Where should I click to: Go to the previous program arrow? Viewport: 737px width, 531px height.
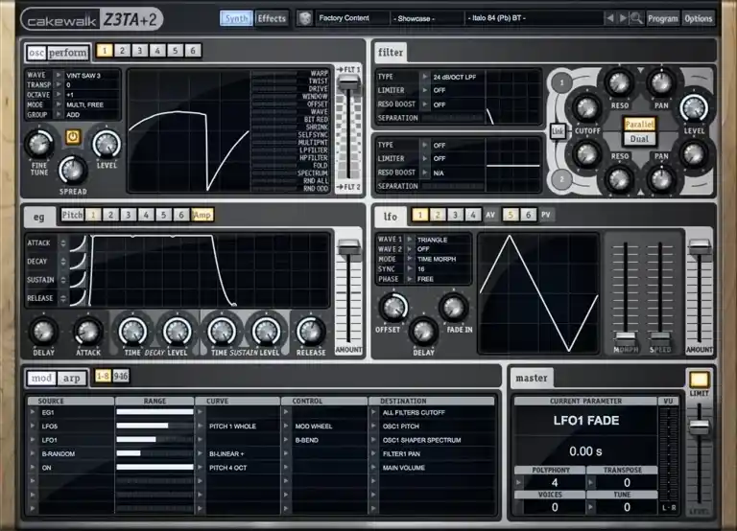[x=609, y=18]
